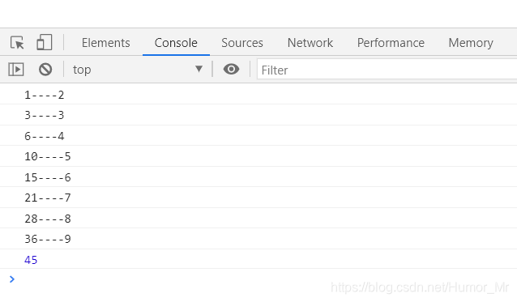The height and width of the screenshot is (302, 517).
Task: Click the returned value 45
Action: [x=31, y=260]
